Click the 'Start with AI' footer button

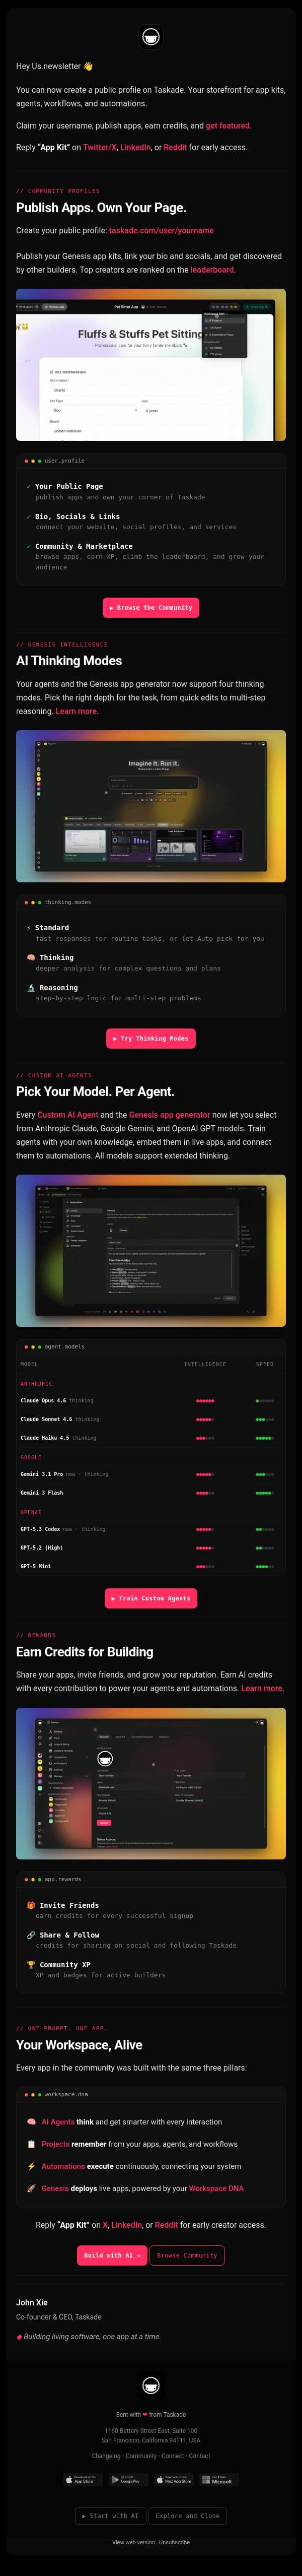coord(111,2515)
